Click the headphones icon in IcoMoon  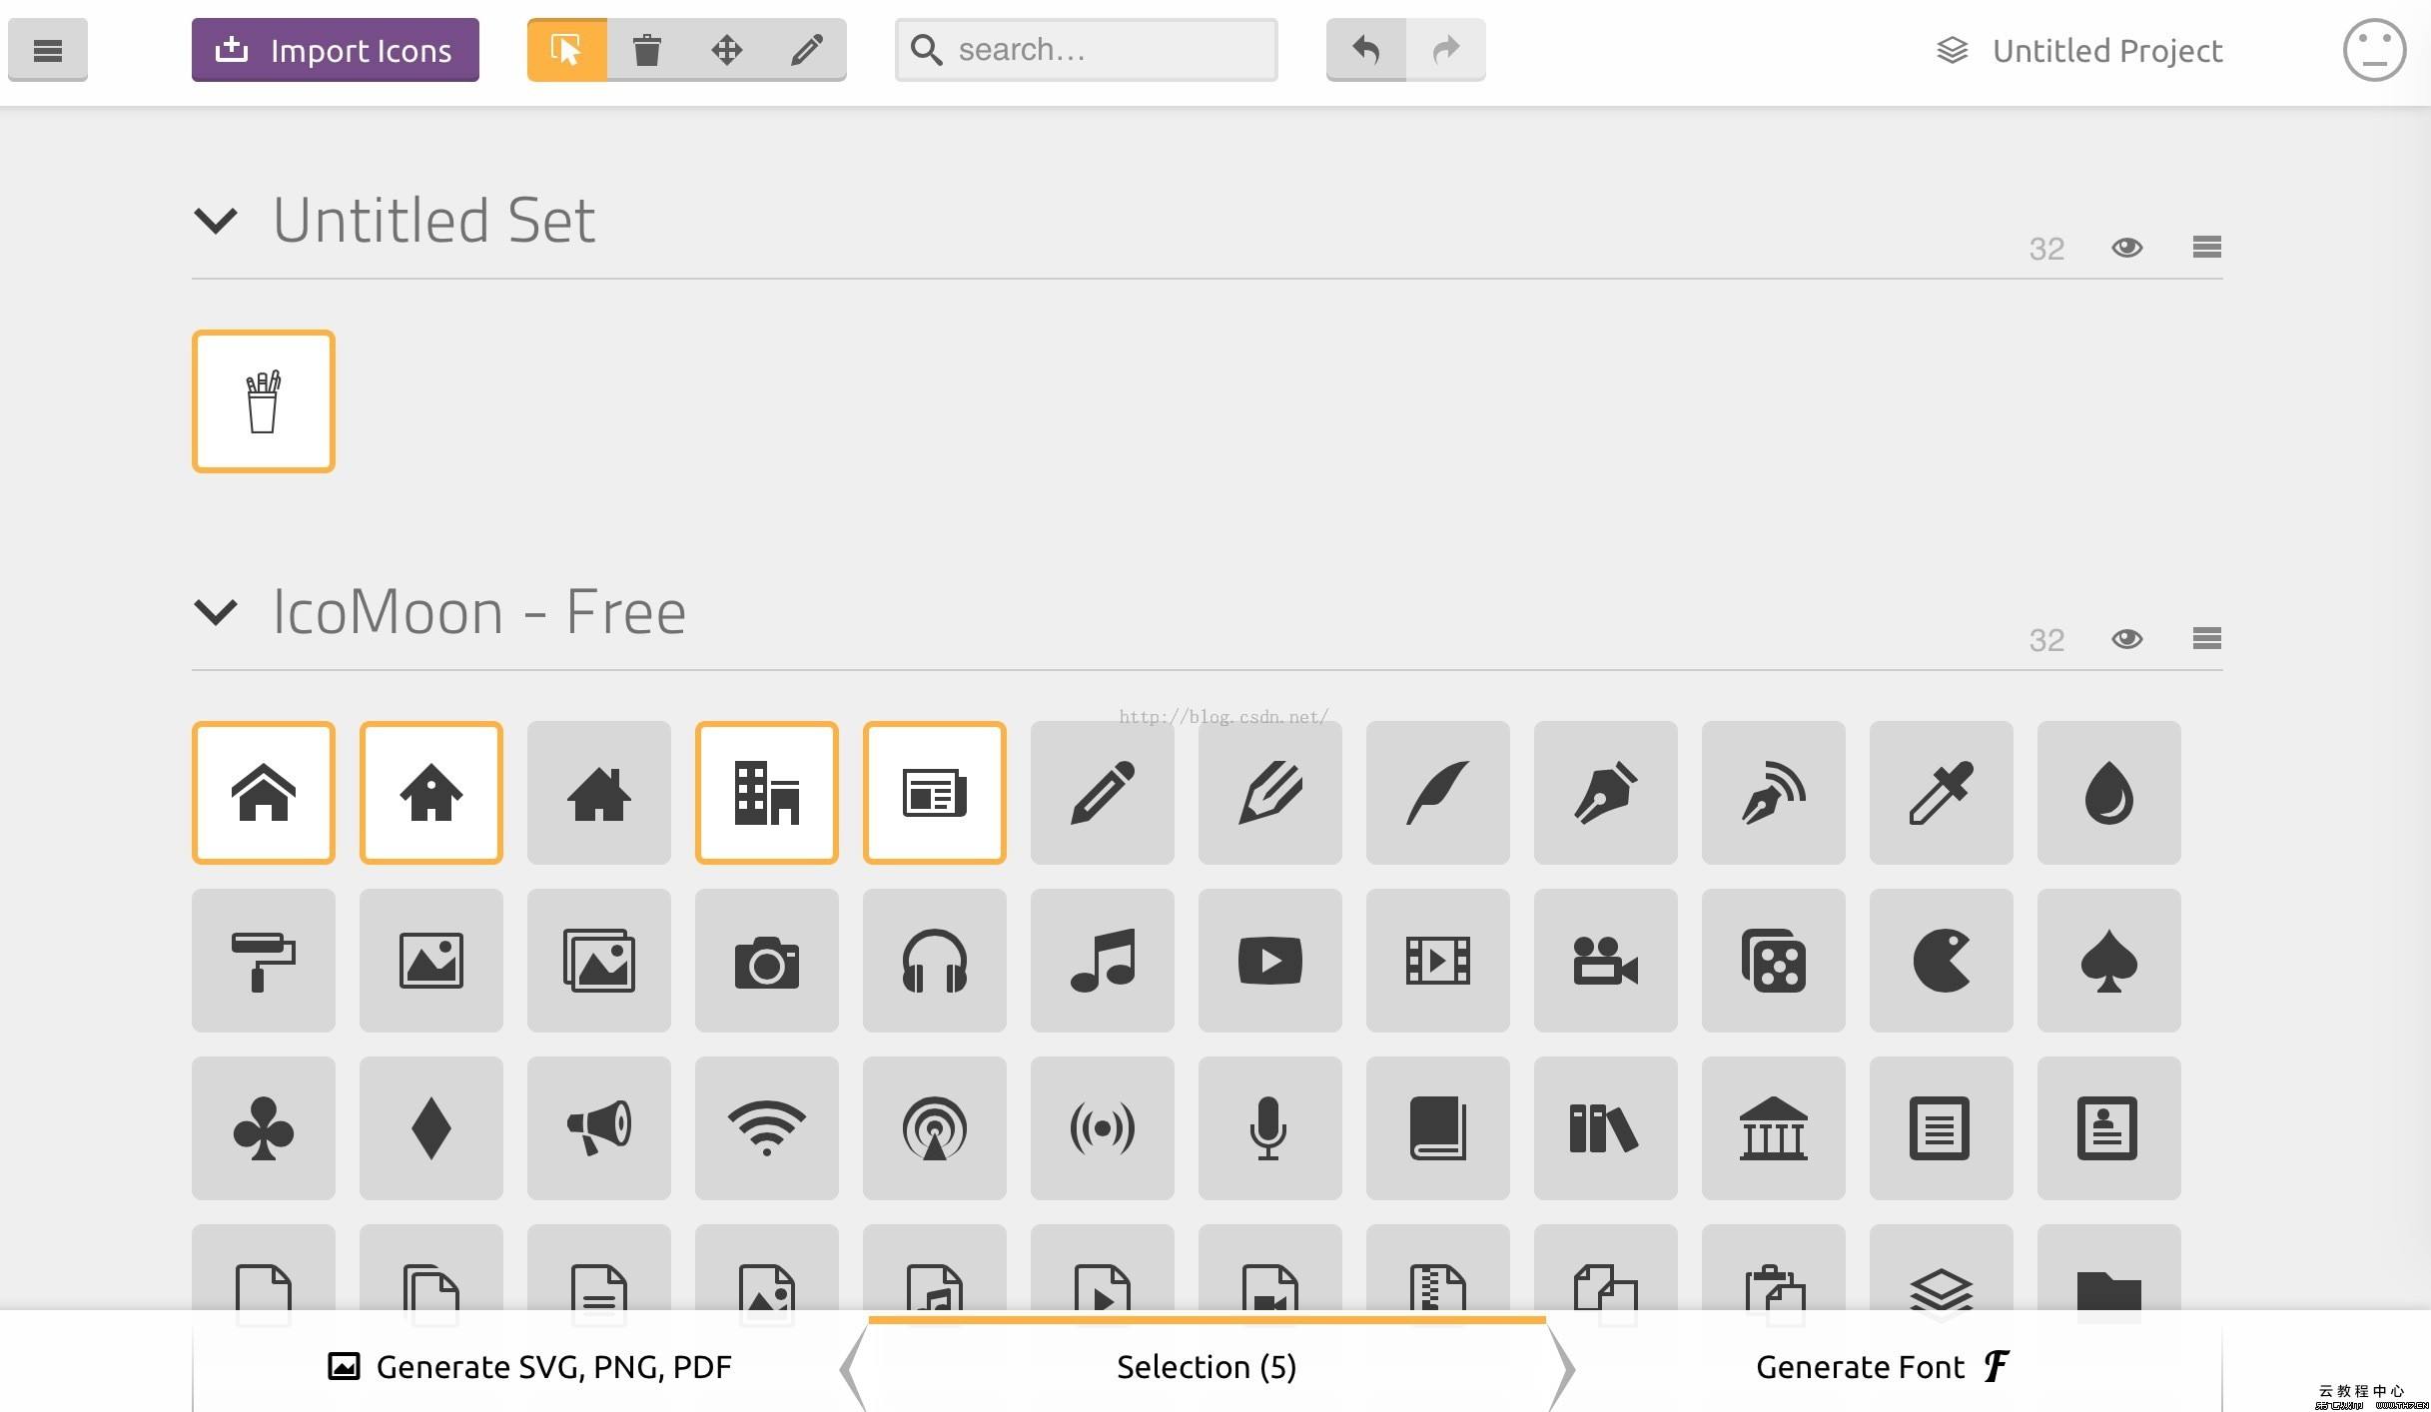pyautogui.click(x=935, y=960)
